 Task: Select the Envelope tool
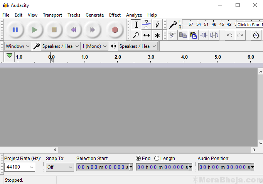point(147,25)
